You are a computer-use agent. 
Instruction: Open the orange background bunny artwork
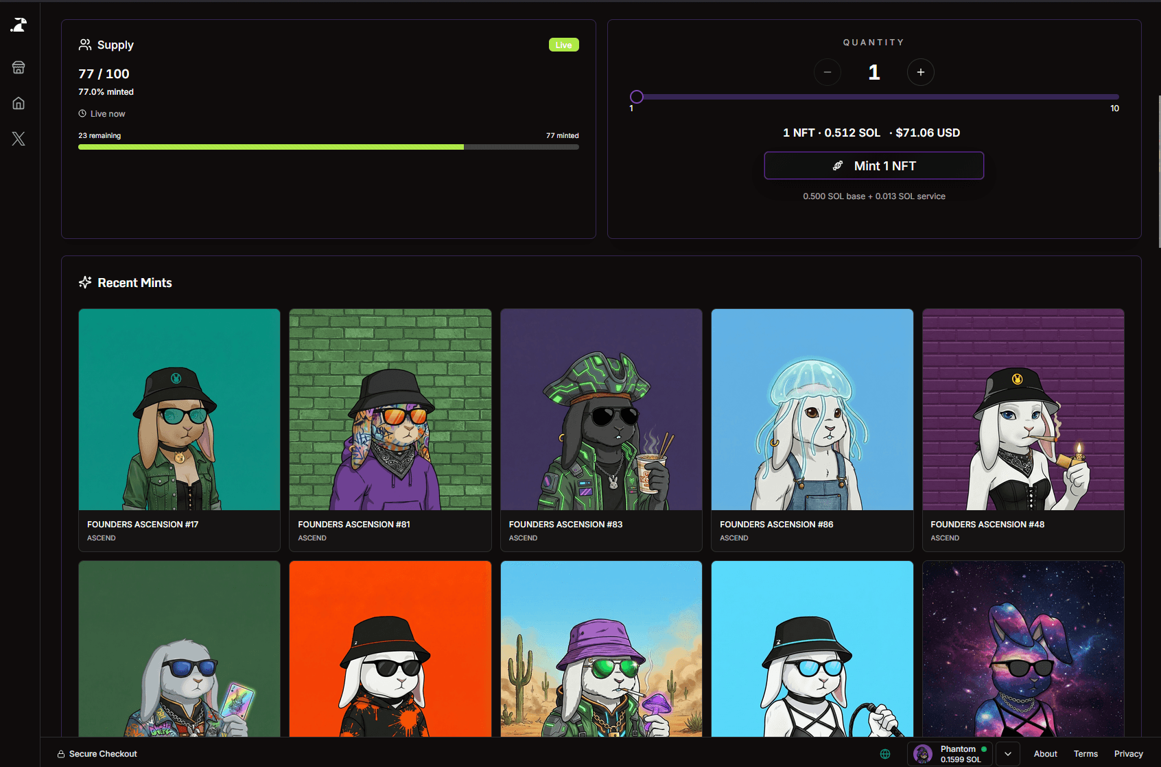[x=390, y=649]
